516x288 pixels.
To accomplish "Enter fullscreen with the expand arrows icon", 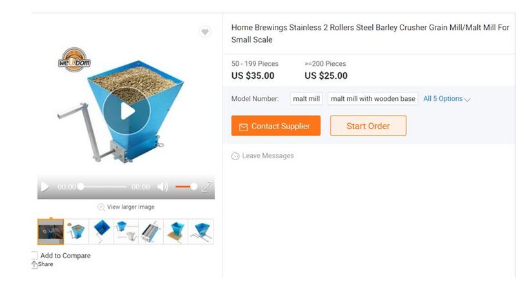I will tap(206, 187).
